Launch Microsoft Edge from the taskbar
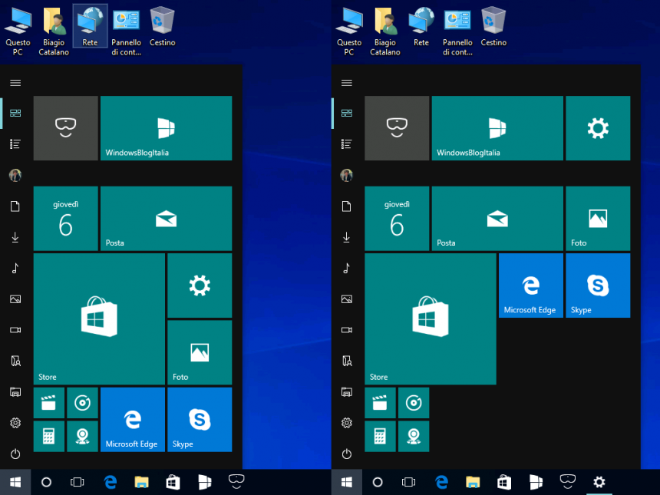The image size is (660, 495). click(x=110, y=482)
